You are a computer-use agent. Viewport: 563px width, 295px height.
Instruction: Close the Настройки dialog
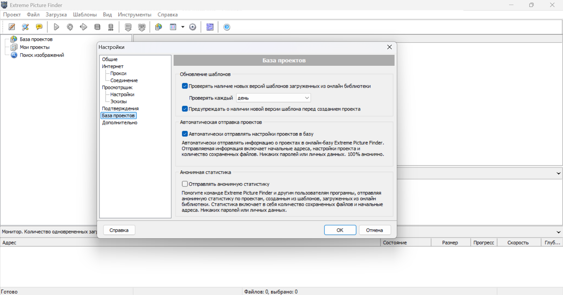click(389, 47)
